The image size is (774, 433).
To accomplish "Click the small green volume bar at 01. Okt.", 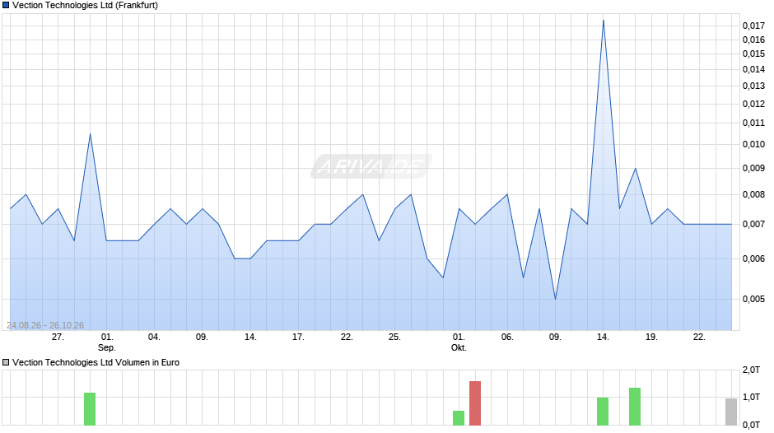I will 459,417.
